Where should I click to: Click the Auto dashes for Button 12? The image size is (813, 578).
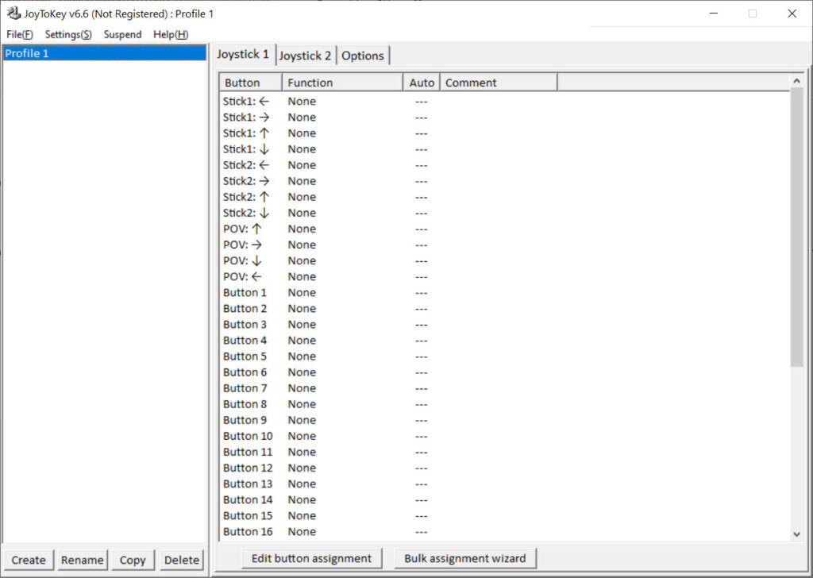pos(422,468)
